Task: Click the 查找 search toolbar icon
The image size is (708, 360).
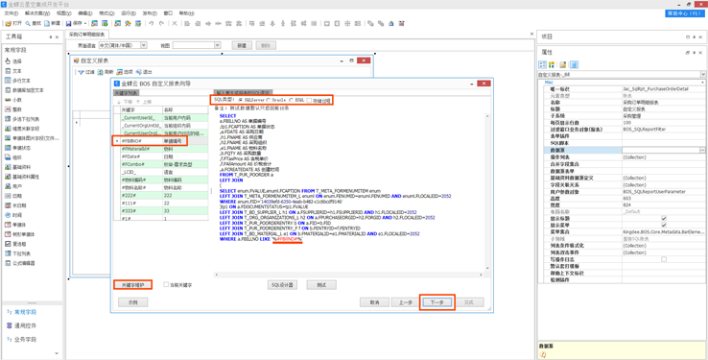Action: 33,23
